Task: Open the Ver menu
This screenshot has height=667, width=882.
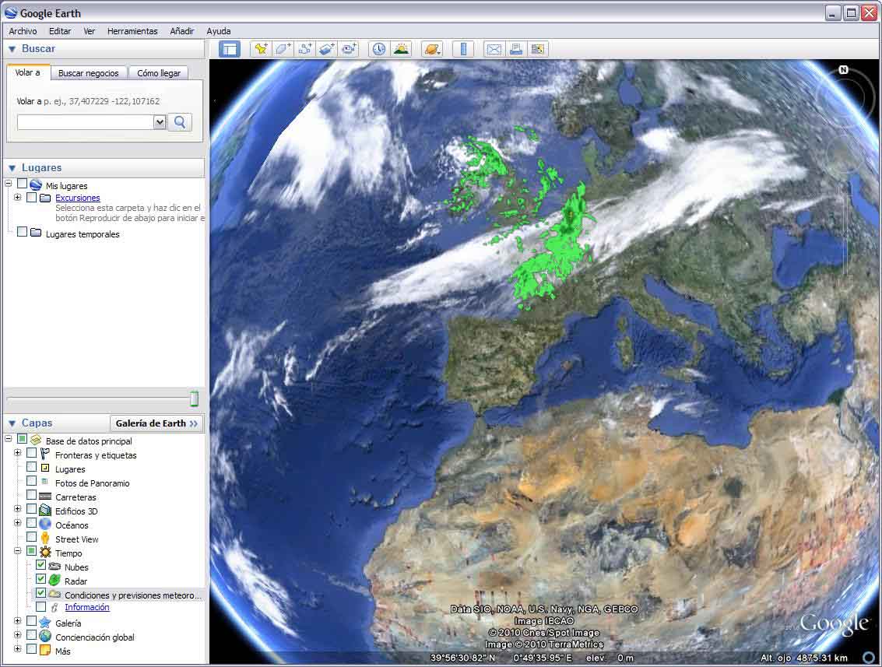Action: click(89, 31)
